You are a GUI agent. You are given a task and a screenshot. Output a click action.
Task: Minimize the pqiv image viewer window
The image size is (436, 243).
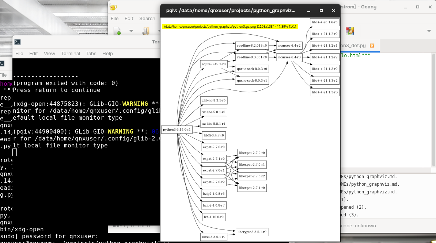click(309, 11)
